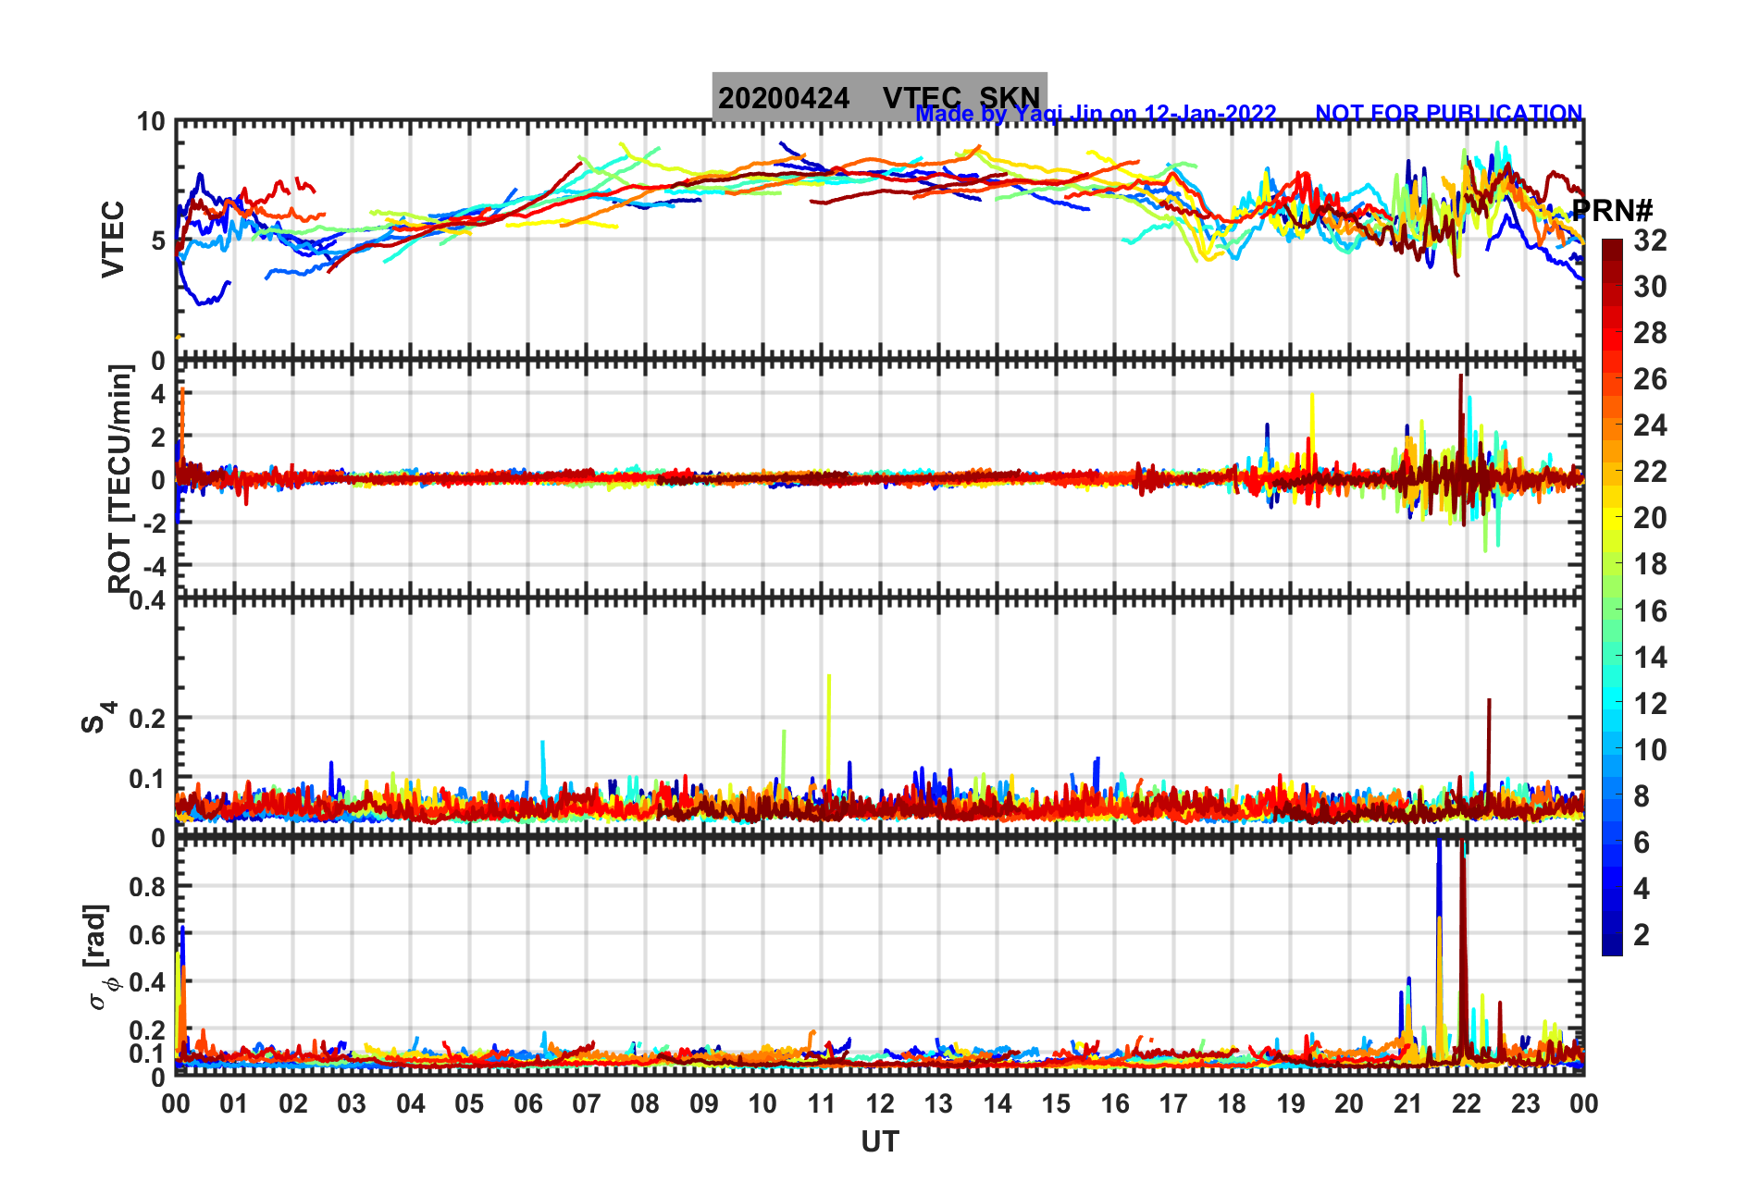Select the VTEC y-axis label

pyautogui.click(x=113, y=239)
